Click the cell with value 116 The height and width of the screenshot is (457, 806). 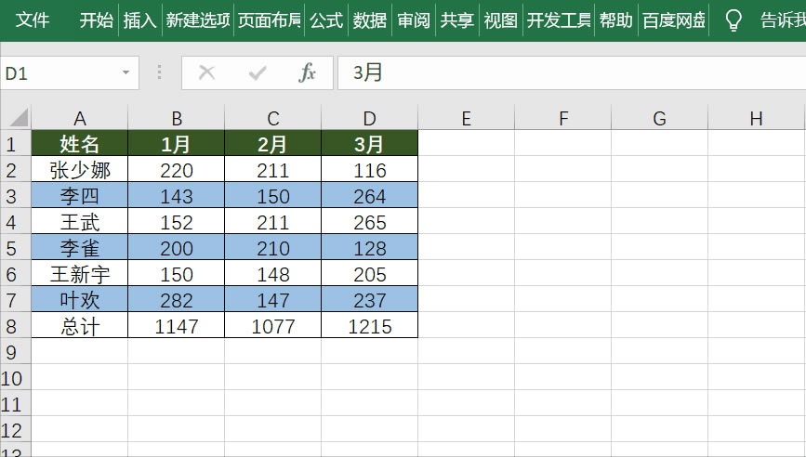click(x=370, y=169)
